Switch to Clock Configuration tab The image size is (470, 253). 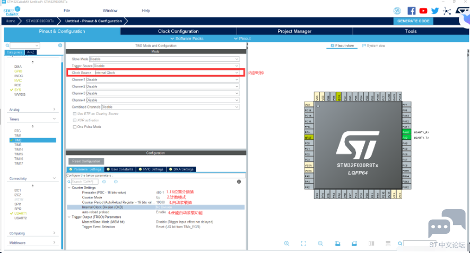click(x=178, y=31)
